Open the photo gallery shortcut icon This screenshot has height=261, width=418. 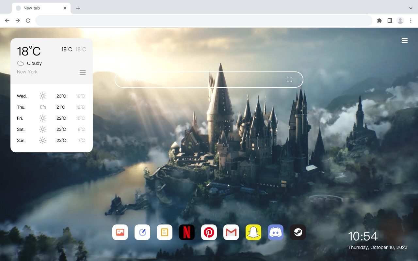click(120, 232)
